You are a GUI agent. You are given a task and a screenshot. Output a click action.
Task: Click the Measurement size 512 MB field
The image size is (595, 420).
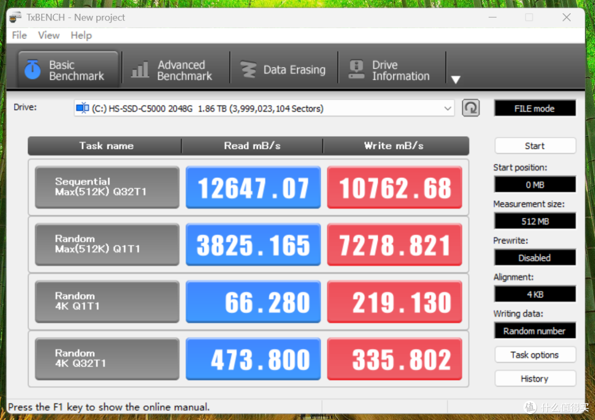[x=534, y=221]
